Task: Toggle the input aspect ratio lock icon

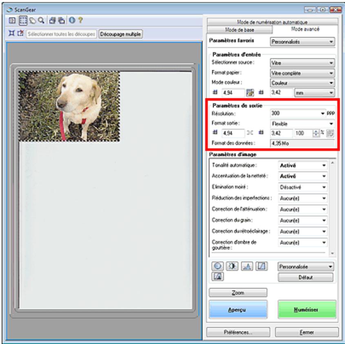Action: pos(250,93)
